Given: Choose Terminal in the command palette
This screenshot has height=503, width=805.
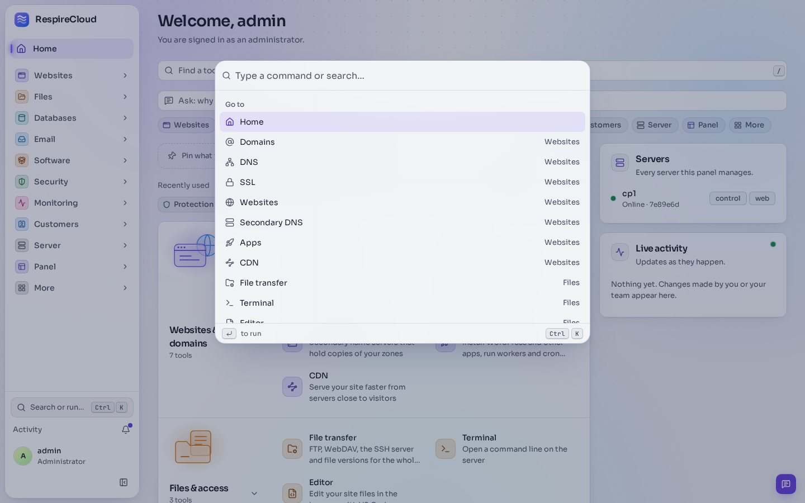Looking at the screenshot, I should (x=402, y=303).
